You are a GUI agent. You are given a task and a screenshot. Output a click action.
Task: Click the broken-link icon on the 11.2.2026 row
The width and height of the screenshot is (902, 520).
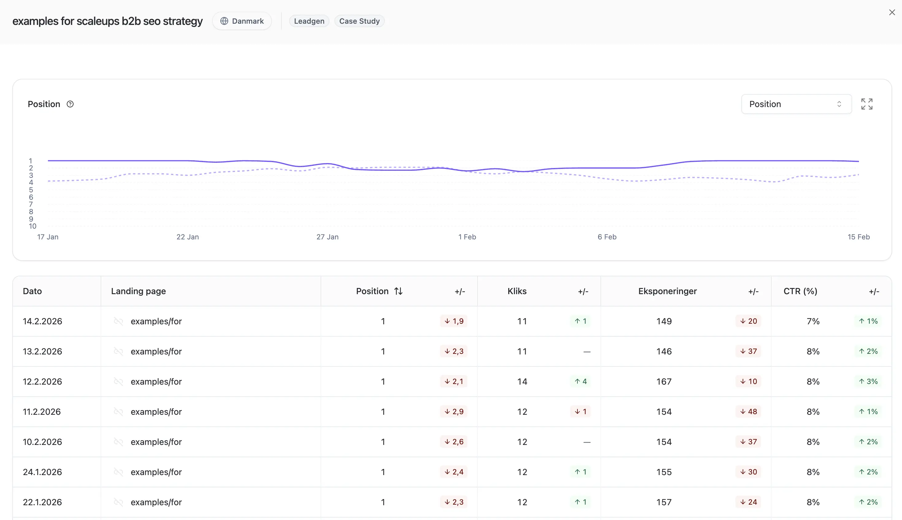pyautogui.click(x=118, y=411)
